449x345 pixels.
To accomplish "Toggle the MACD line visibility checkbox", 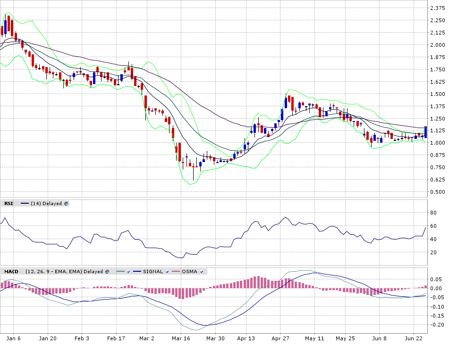I will [x=128, y=272].
